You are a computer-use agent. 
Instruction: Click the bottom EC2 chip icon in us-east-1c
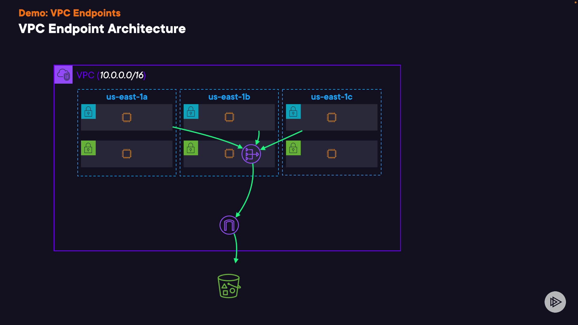[x=331, y=154]
